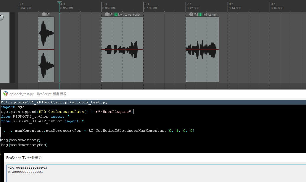
Task: Place cursor on the 'import sys' line
Action: (13, 107)
